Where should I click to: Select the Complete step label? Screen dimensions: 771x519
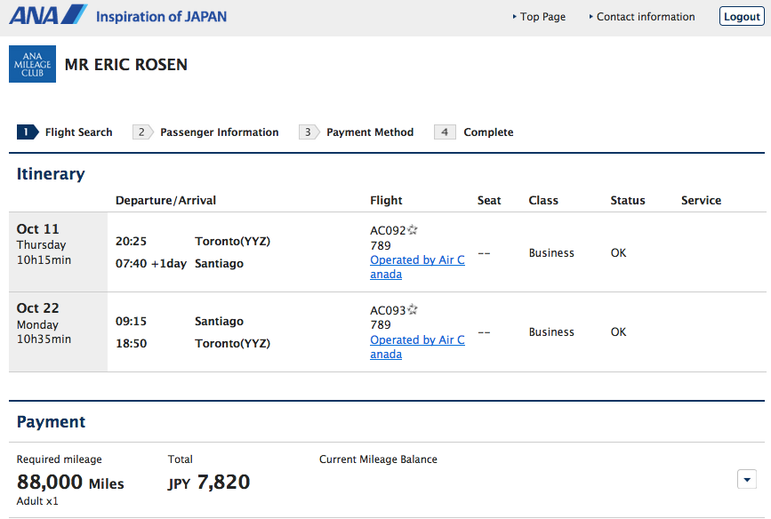click(x=488, y=132)
